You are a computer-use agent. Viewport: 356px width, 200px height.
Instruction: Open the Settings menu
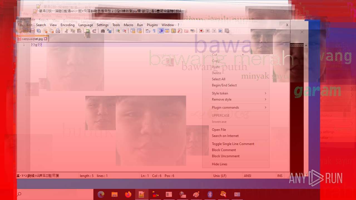point(103,25)
